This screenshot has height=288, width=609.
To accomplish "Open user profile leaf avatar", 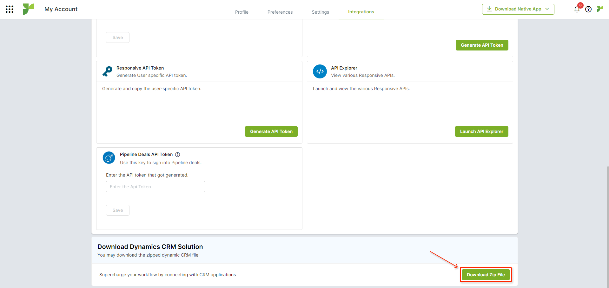I will point(600,9).
